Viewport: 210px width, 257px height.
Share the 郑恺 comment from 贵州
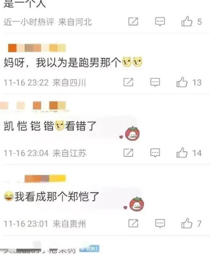133,223
